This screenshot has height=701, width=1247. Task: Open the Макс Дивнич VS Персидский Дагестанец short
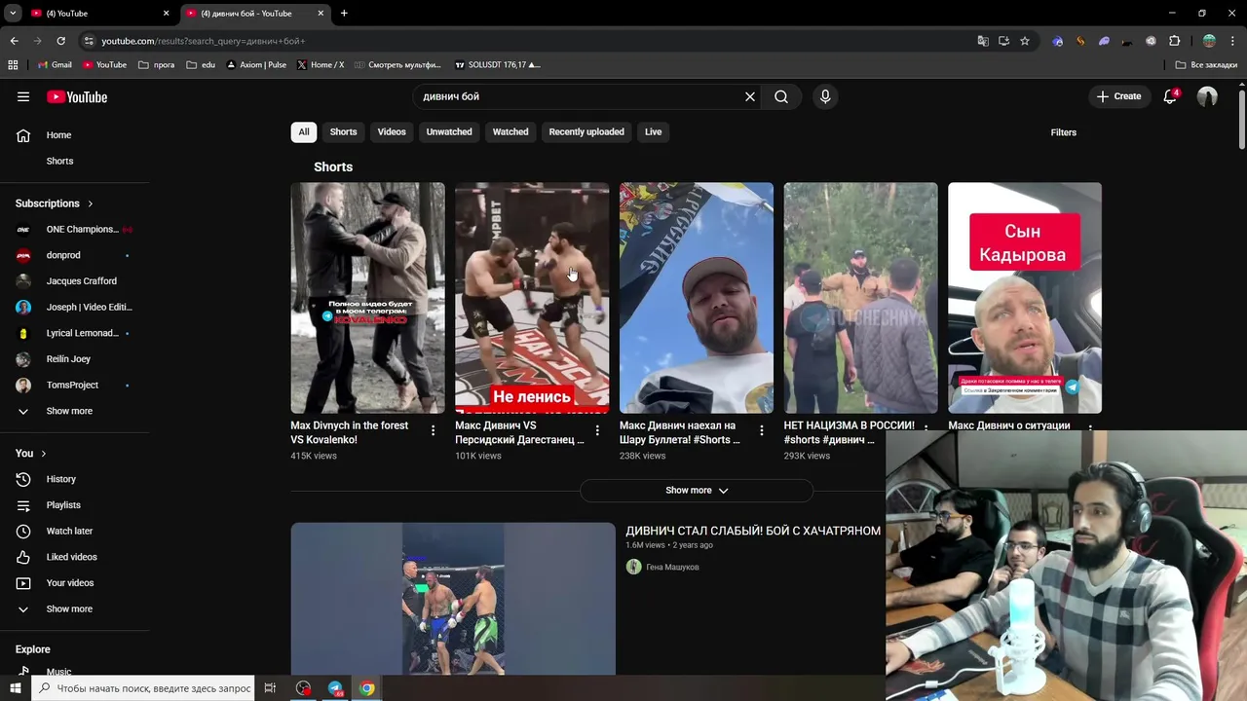(x=532, y=298)
